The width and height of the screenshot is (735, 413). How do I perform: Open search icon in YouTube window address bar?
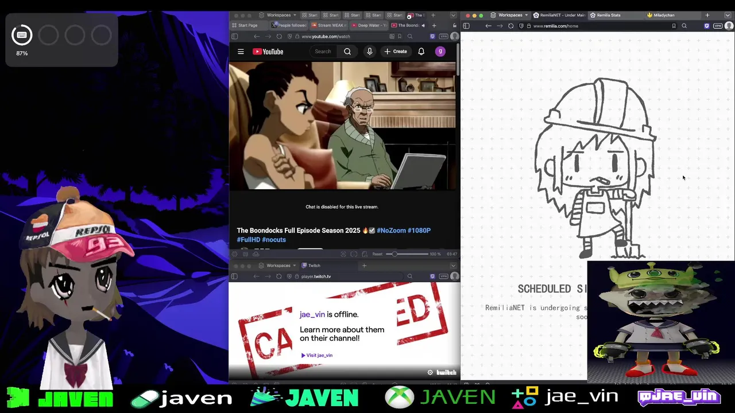click(x=409, y=36)
